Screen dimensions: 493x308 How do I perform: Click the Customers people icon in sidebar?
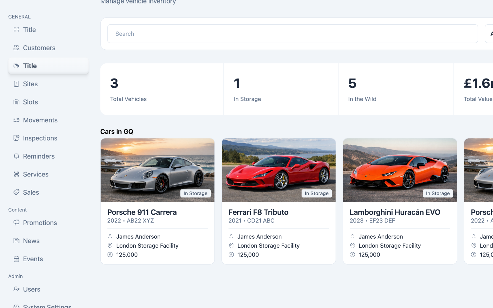click(x=16, y=48)
